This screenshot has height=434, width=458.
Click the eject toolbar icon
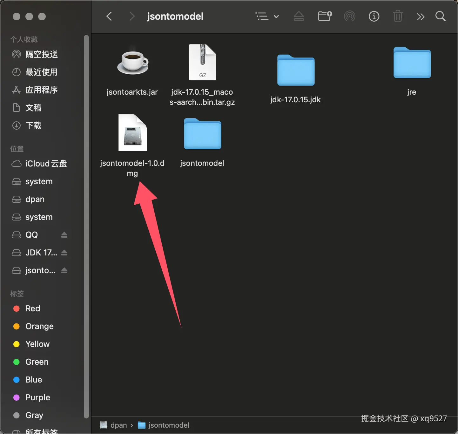[x=299, y=16]
